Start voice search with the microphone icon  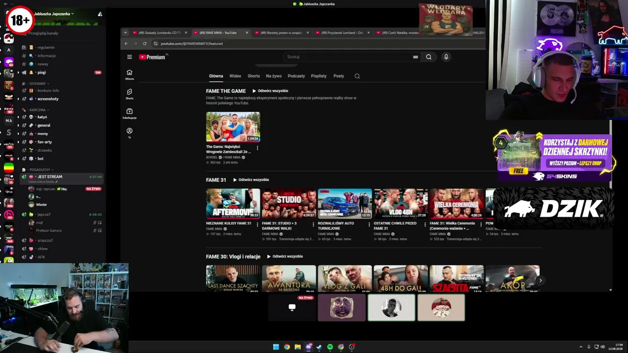click(x=446, y=57)
